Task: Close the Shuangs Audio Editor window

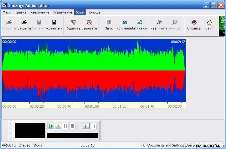Action: point(221,5)
